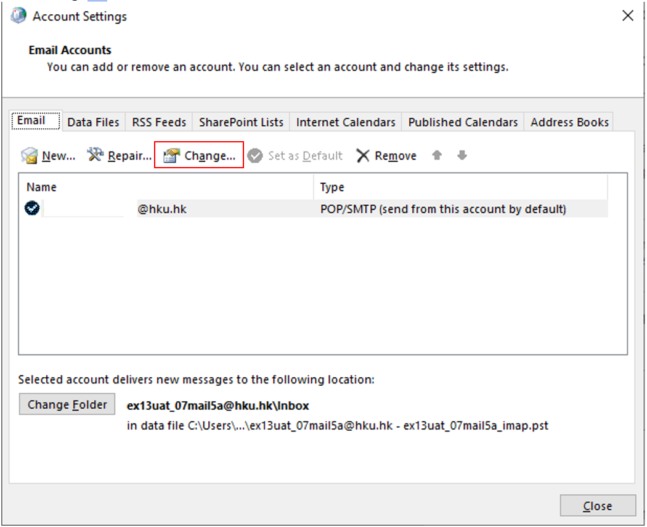Screen dimensions: 647x527
Task: Click the move account up arrow
Action: (437, 155)
